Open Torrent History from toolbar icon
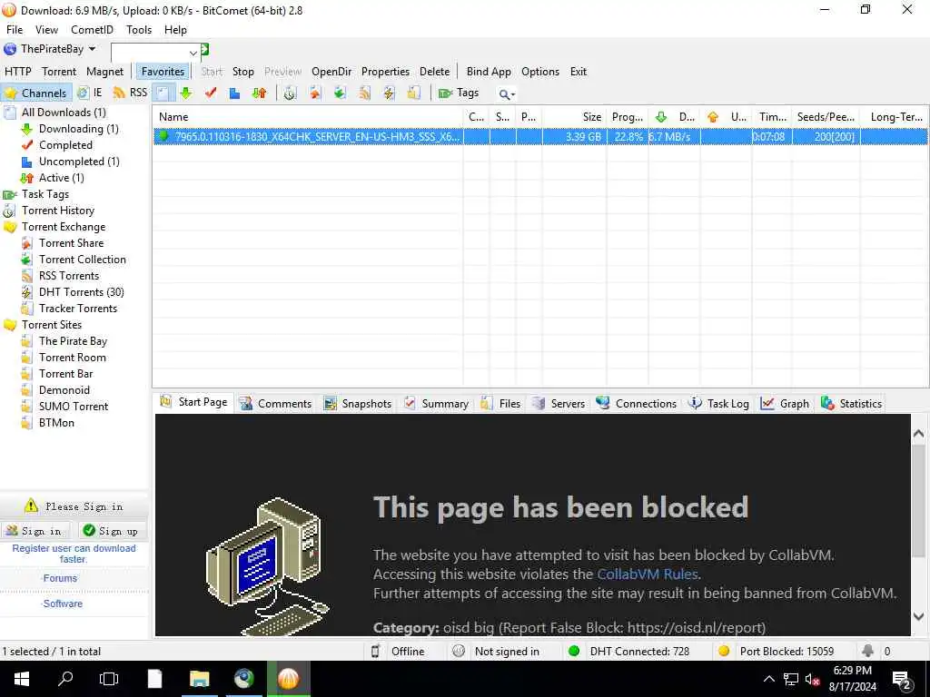This screenshot has height=697, width=930. pyautogui.click(x=290, y=93)
